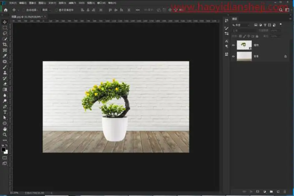This screenshot has height=196, width=294.
Task: Select the Blur tool
Action: (5, 95)
